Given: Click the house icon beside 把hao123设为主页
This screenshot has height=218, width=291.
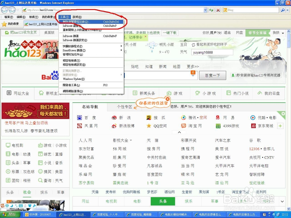Looking at the screenshot, I should tap(7, 33).
